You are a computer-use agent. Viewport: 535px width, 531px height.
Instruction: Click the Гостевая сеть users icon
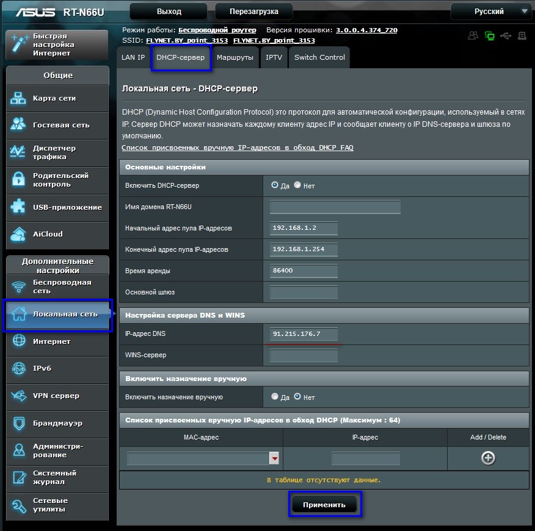pyautogui.click(x=18, y=124)
